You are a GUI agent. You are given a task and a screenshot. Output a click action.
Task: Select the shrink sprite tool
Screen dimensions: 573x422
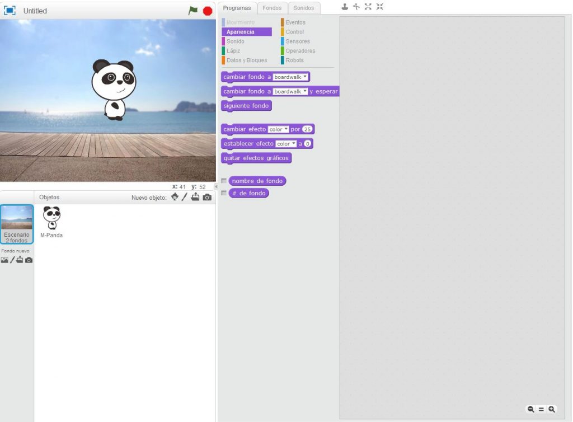pos(379,7)
